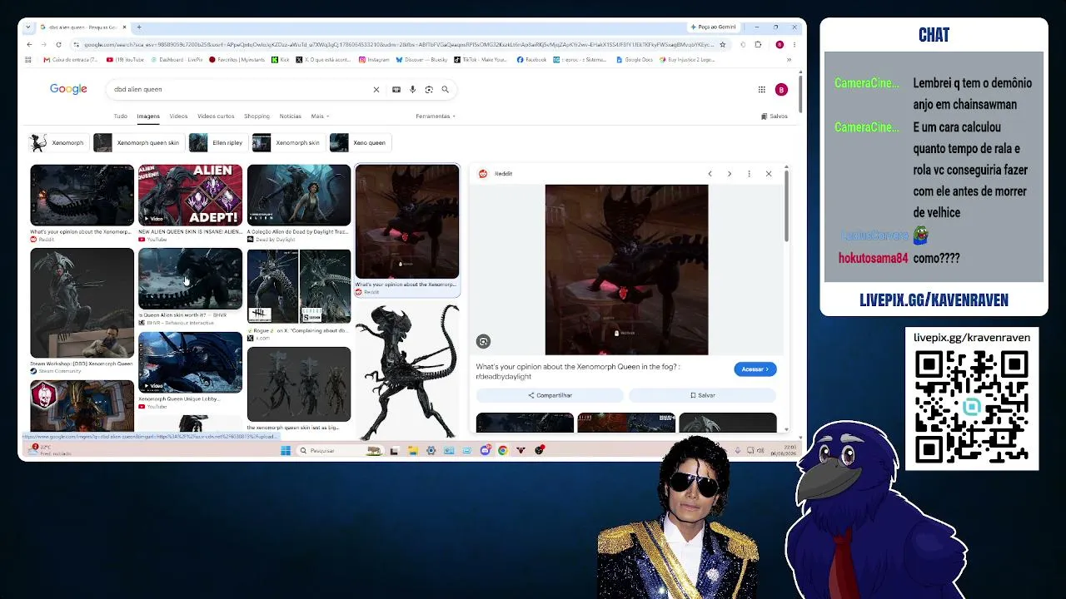Open the ALIEN ADEPT YouTube thumbnail
Image resolution: width=1066 pixels, height=599 pixels.
(x=191, y=195)
